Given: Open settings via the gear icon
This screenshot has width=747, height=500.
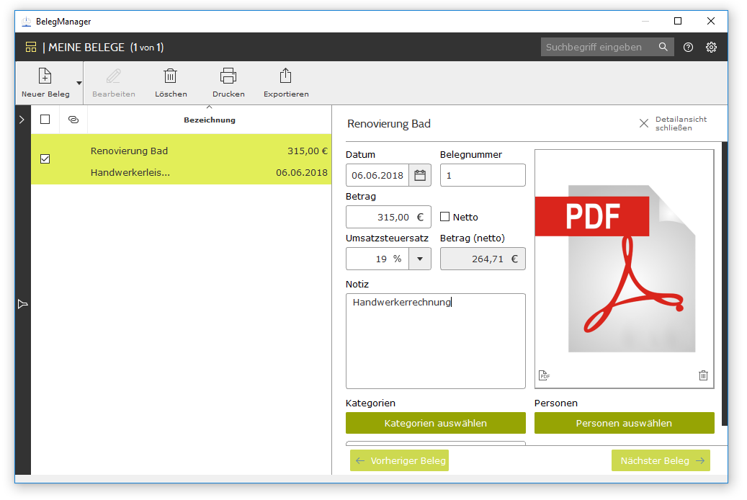Looking at the screenshot, I should pyautogui.click(x=711, y=48).
